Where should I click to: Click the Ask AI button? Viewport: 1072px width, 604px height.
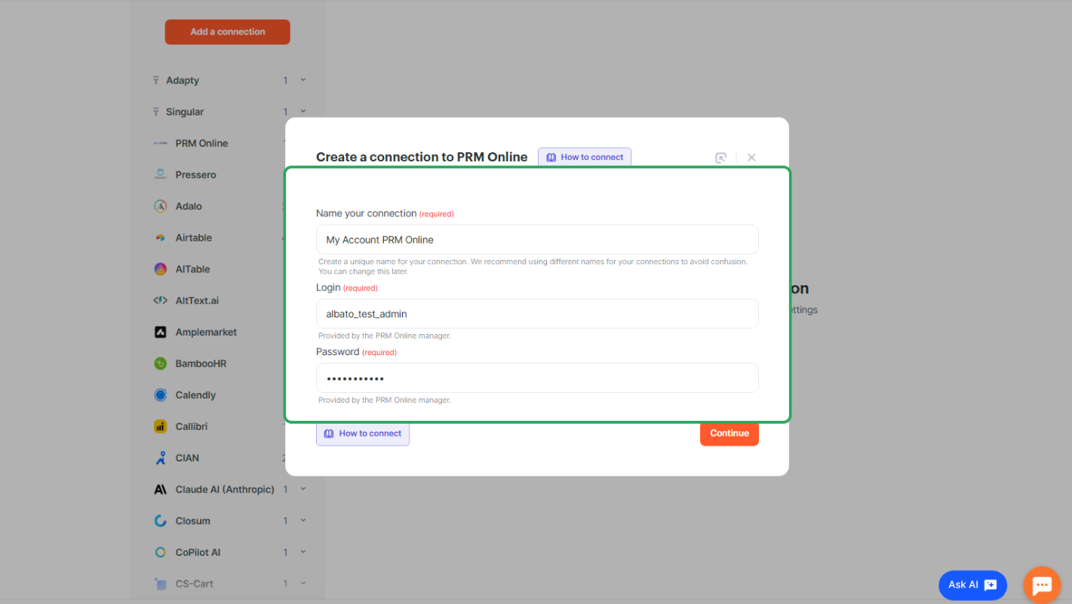tap(972, 585)
